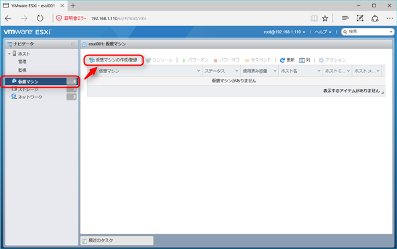Open 監視 under ホスト

coord(22,70)
